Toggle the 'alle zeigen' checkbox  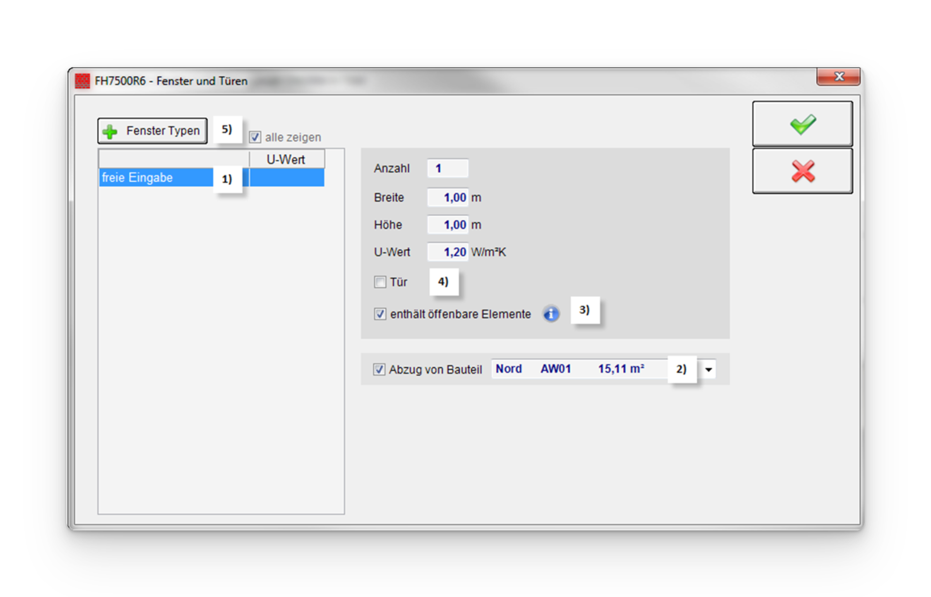pos(255,137)
